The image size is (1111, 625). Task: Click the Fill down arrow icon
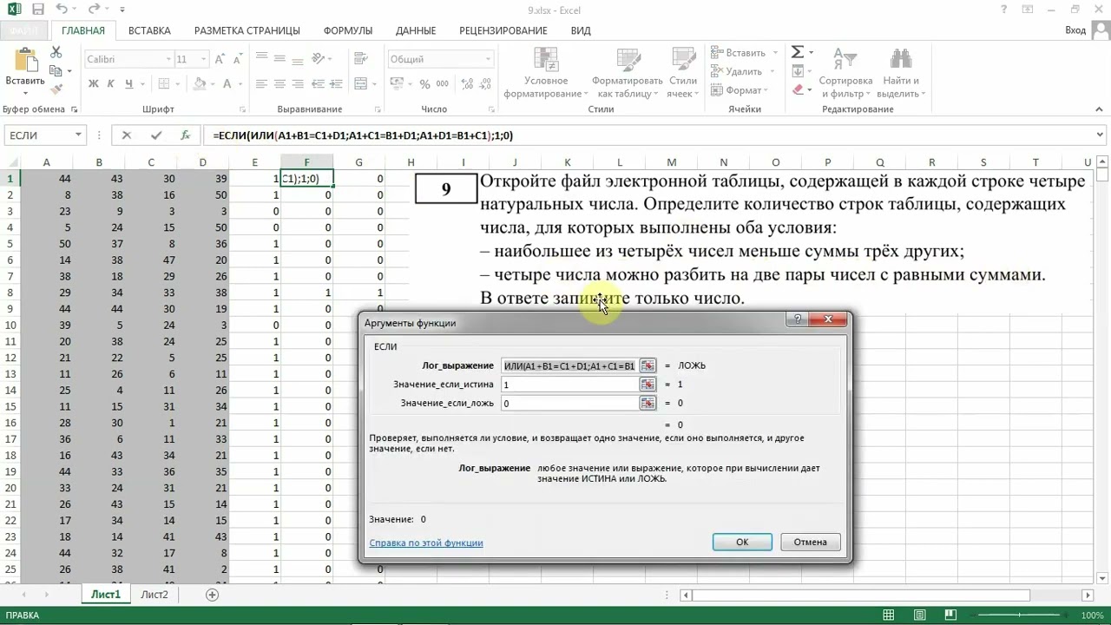point(798,71)
